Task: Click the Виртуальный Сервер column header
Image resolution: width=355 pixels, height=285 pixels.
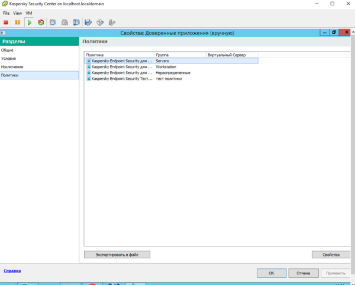Action: tap(232, 55)
